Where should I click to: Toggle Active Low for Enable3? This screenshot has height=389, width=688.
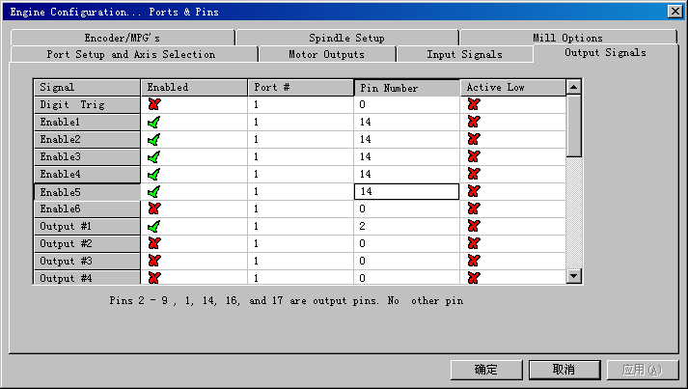click(474, 156)
